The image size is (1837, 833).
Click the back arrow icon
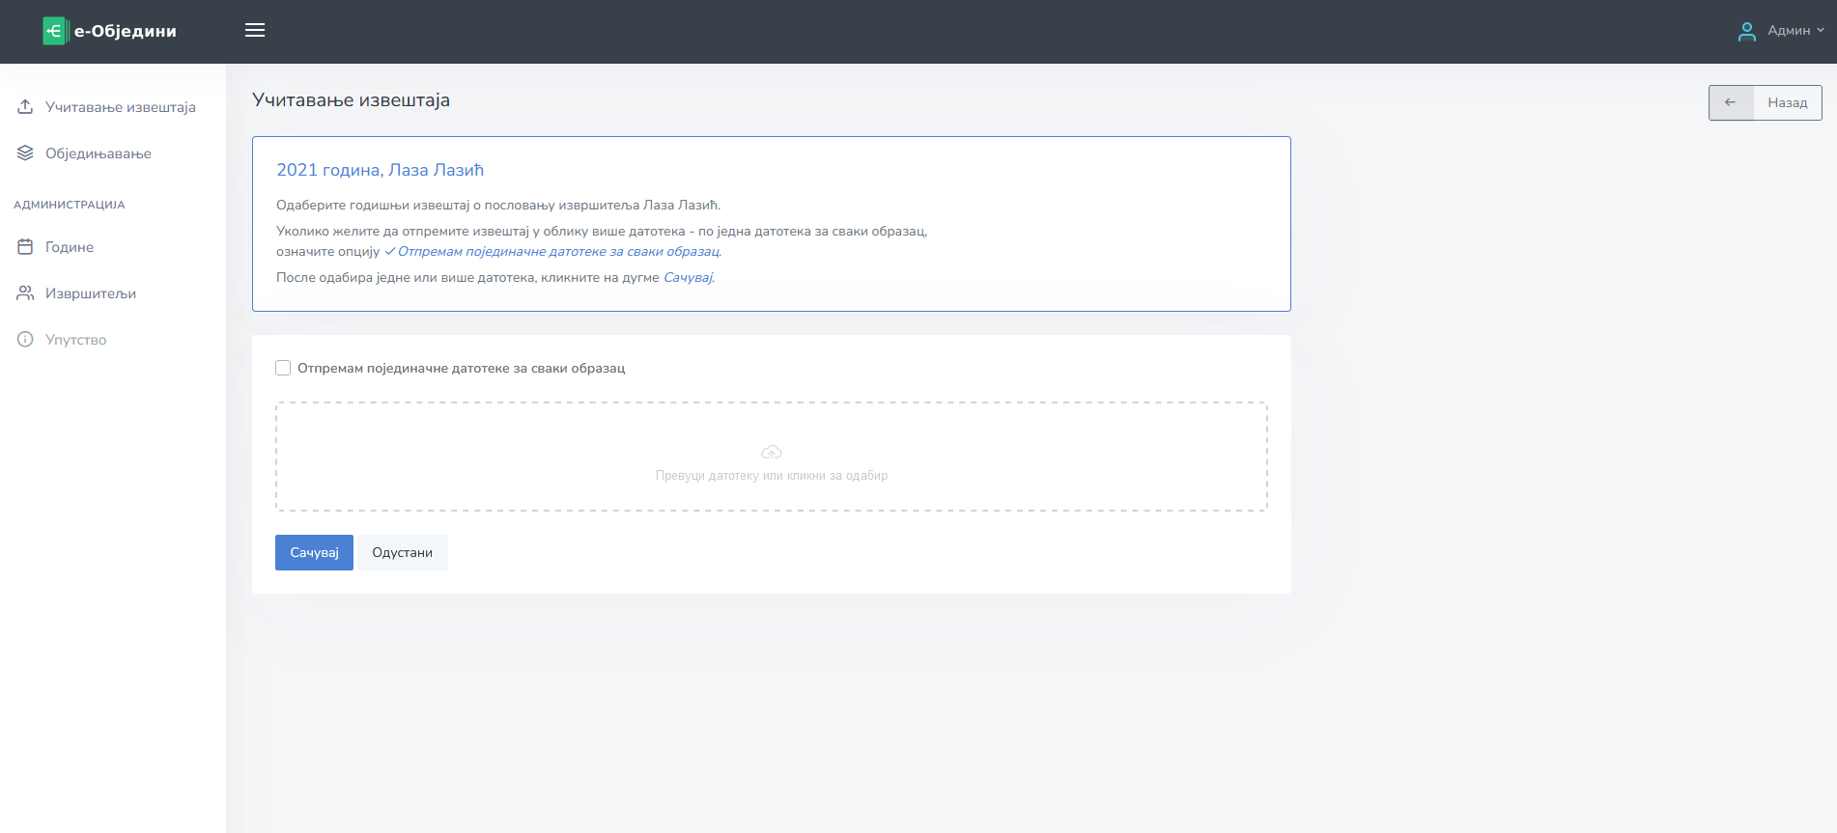click(1730, 102)
